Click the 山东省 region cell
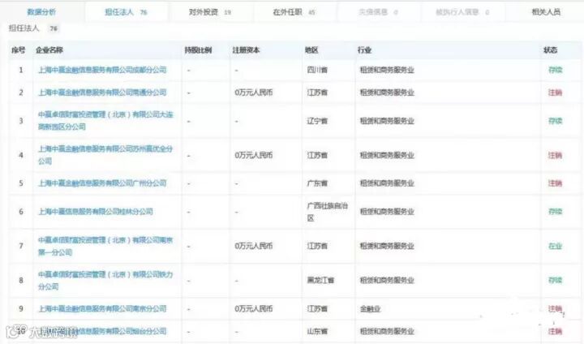This screenshot has height=344, width=584. point(317,331)
